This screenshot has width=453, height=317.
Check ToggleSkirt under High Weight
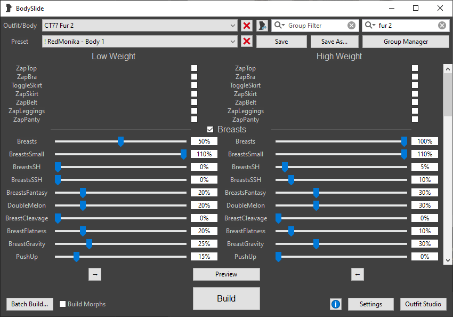click(415, 85)
